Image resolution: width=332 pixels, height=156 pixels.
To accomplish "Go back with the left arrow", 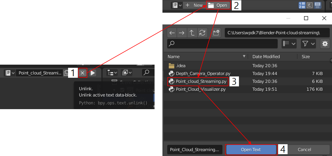I will pos(172,33).
